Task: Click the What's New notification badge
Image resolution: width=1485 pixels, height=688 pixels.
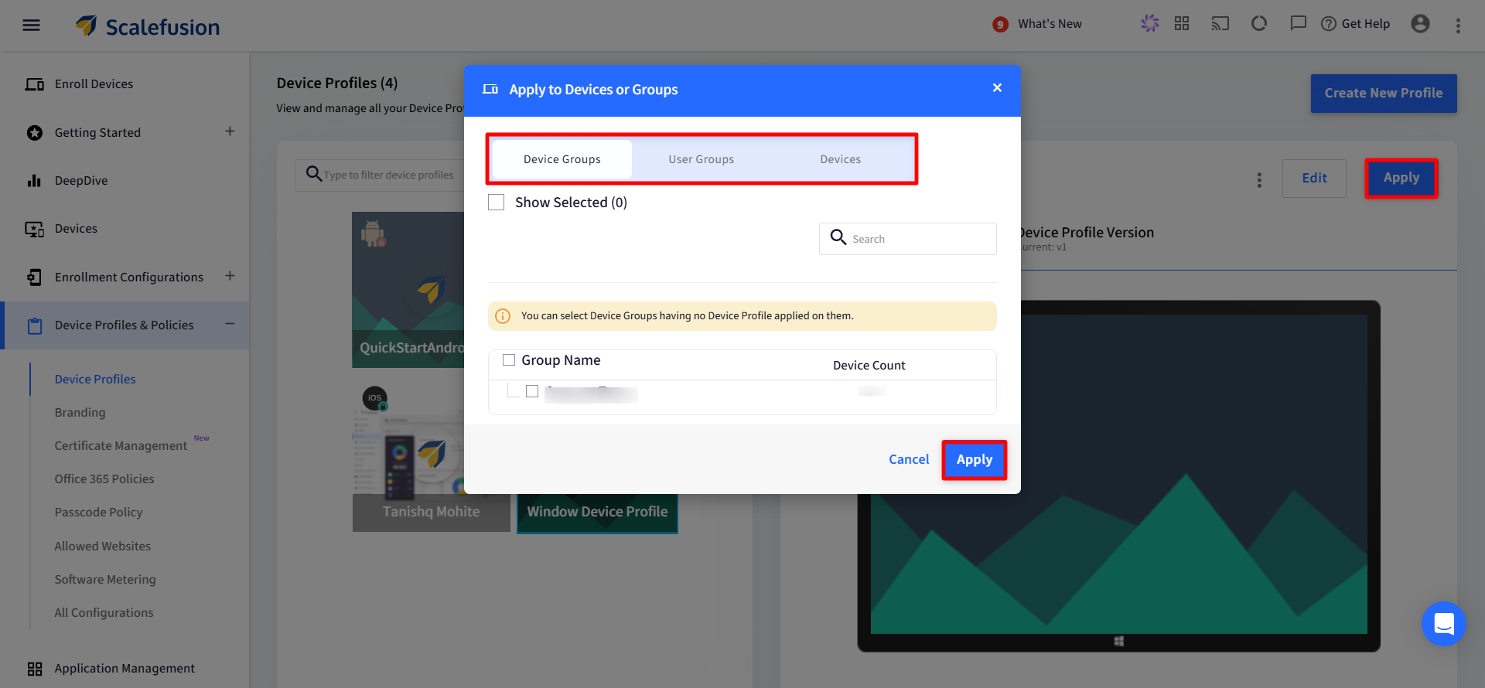Action: pyautogui.click(x=1000, y=25)
